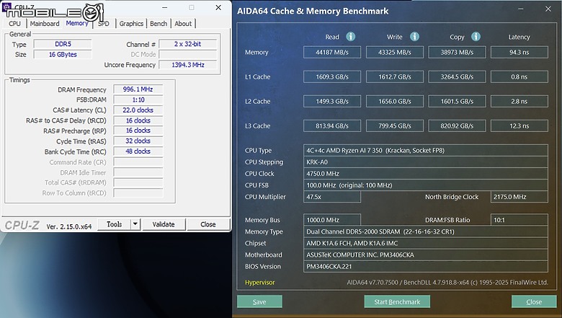Screen dimensions: 562x318
Task: Click the CPU FSB value 100.0 MHz
Action: (425, 185)
